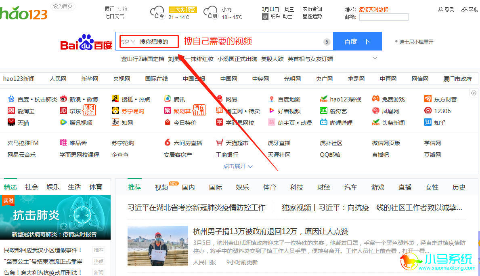Click the 今日特价 icon
Viewport: 480px width, 276px height.
click(168, 122)
